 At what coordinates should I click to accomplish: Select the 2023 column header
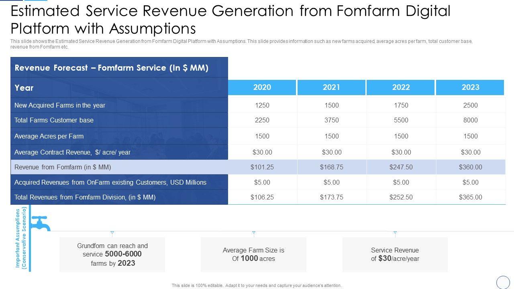click(470, 88)
